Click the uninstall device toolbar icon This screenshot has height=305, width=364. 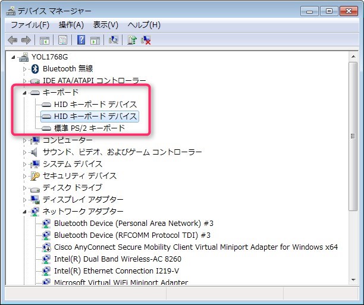click(146, 40)
